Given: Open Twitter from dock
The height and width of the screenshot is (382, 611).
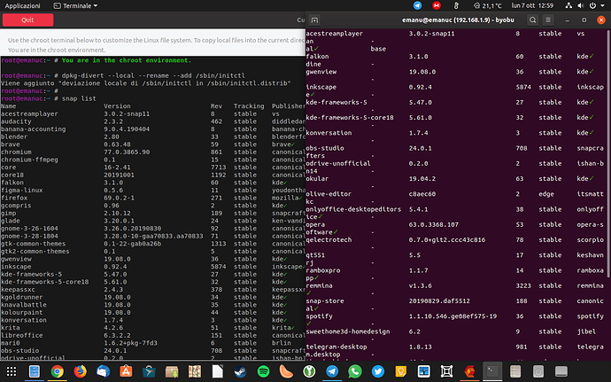Looking at the screenshot, I should [378, 371].
